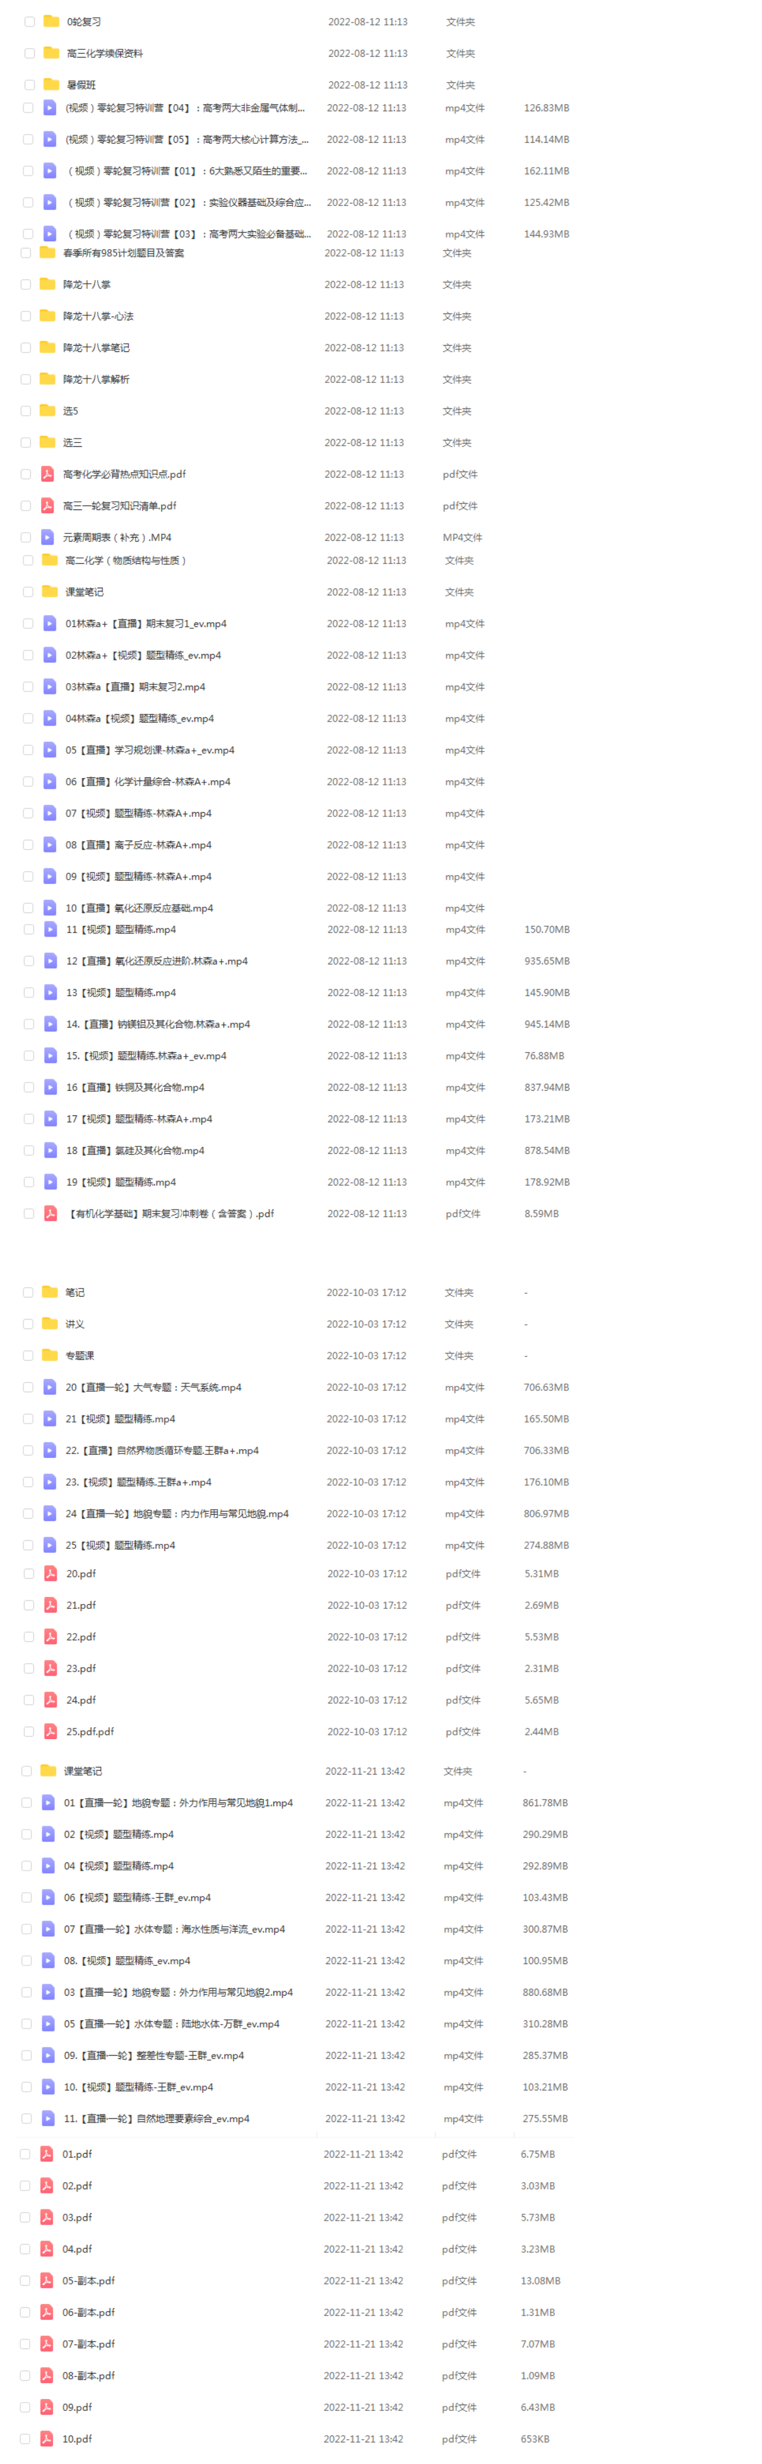Click the video icon for 20【直播一轮】大气专题
This screenshot has width=762, height=2464.
click(50, 1387)
